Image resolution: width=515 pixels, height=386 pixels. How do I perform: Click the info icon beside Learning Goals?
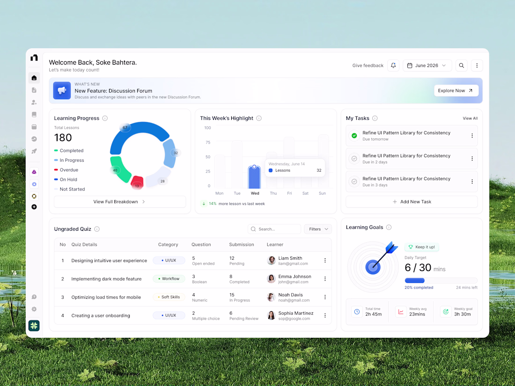coord(389,227)
